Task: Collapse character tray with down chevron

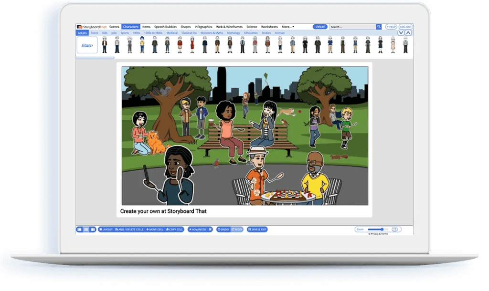Action: coord(401,33)
